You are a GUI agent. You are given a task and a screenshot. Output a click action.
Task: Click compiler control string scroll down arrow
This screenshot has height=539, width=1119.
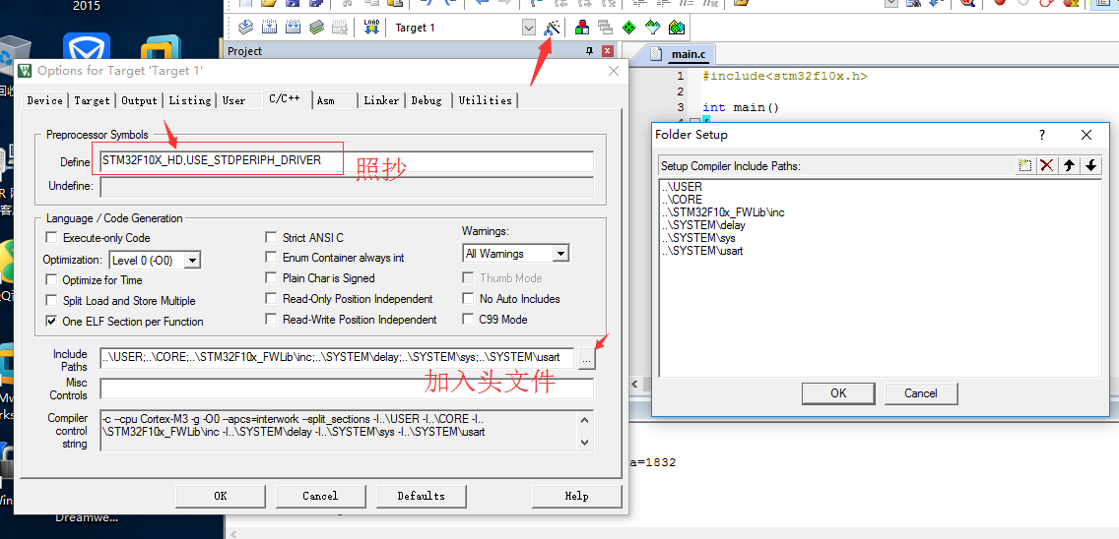coord(585,443)
